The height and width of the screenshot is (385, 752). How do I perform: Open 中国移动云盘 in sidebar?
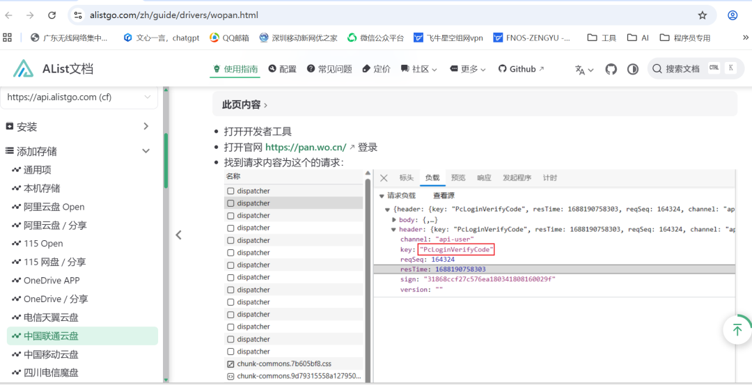coord(51,354)
